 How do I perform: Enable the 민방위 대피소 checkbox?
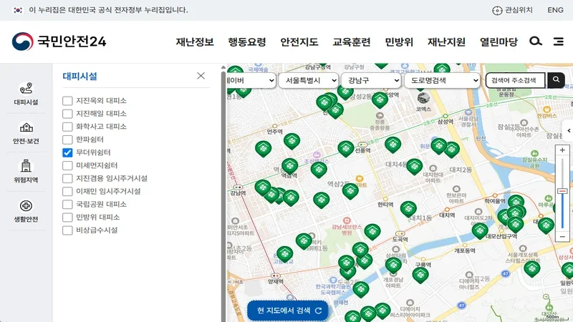67,218
